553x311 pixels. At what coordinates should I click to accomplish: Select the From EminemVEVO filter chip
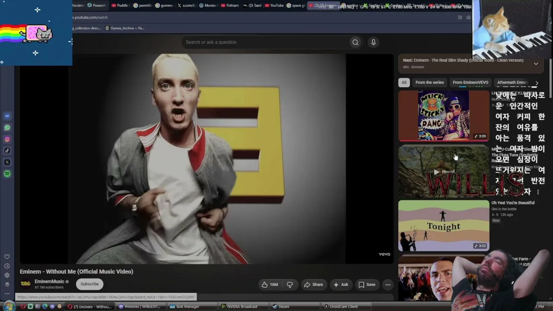point(470,83)
